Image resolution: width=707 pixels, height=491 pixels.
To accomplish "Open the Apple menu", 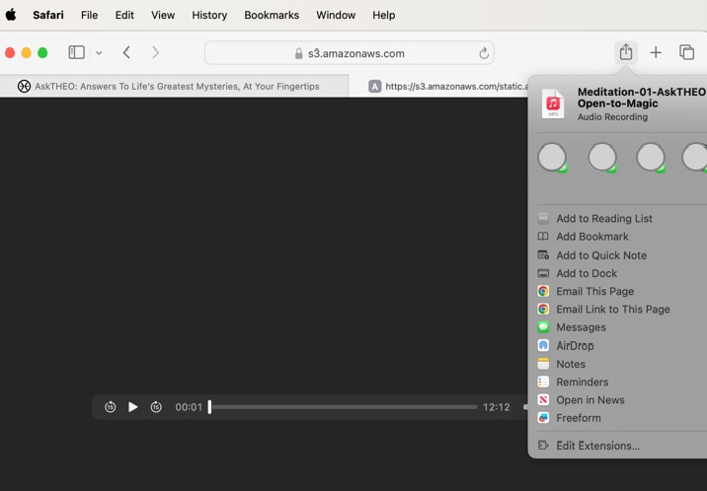I will pos(11,15).
